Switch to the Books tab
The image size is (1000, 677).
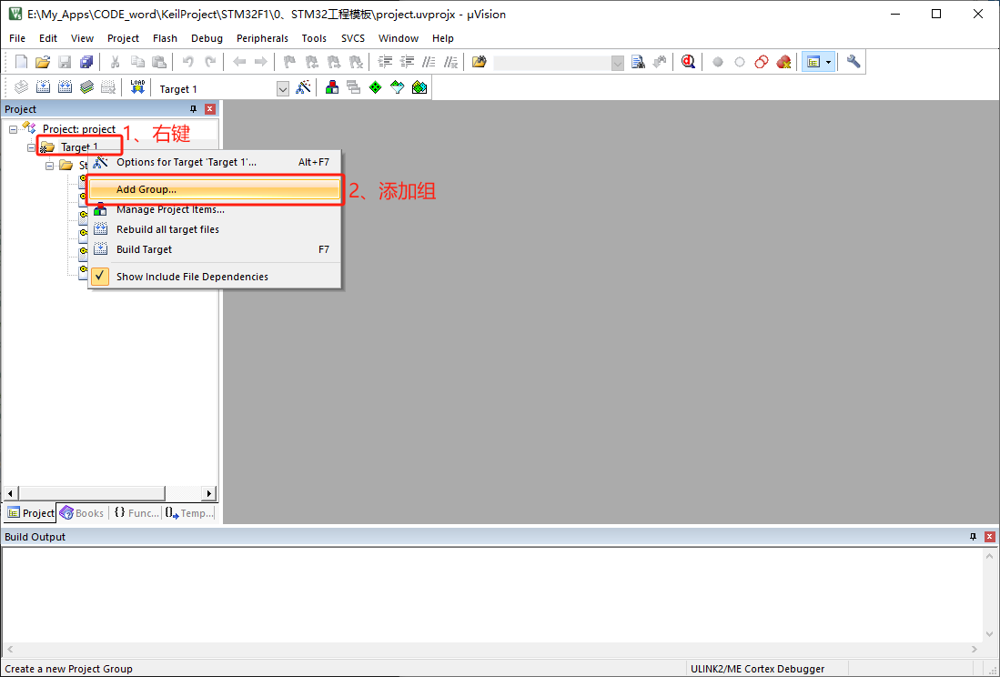pos(82,513)
